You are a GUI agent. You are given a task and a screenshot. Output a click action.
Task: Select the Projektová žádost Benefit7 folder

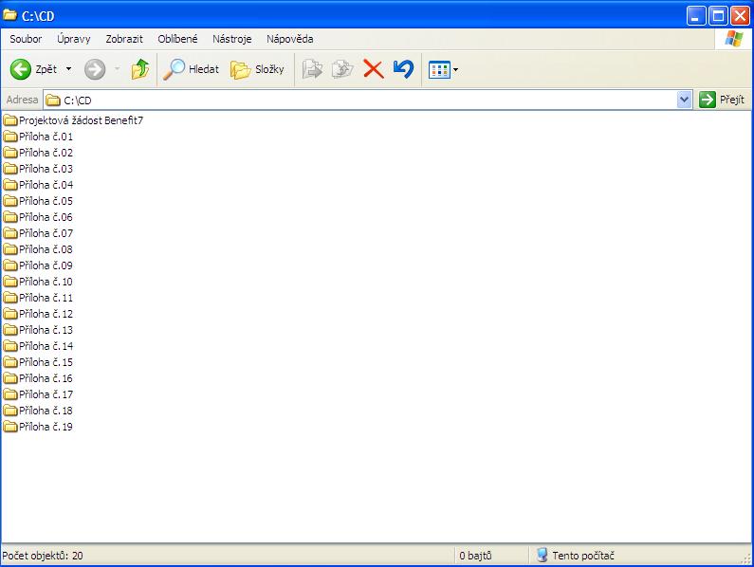pyautogui.click(x=80, y=120)
